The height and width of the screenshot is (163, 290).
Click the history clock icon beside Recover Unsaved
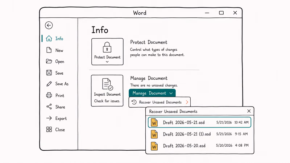click(134, 102)
